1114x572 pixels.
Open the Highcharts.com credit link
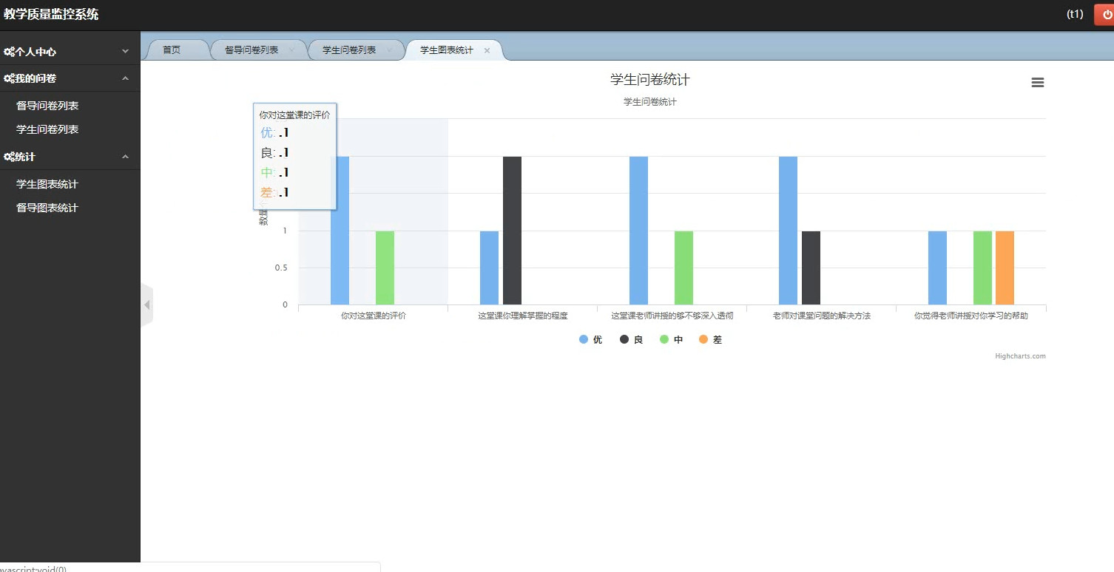click(x=1020, y=356)
